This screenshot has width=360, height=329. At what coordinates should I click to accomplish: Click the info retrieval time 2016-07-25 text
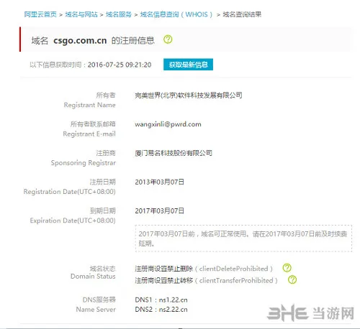120,65
